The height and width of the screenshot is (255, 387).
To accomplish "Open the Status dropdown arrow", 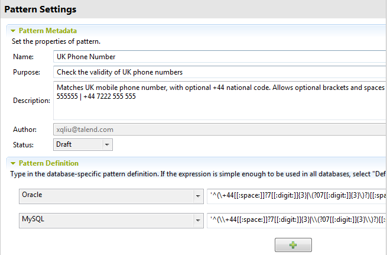I will click(x=106, y=144).
